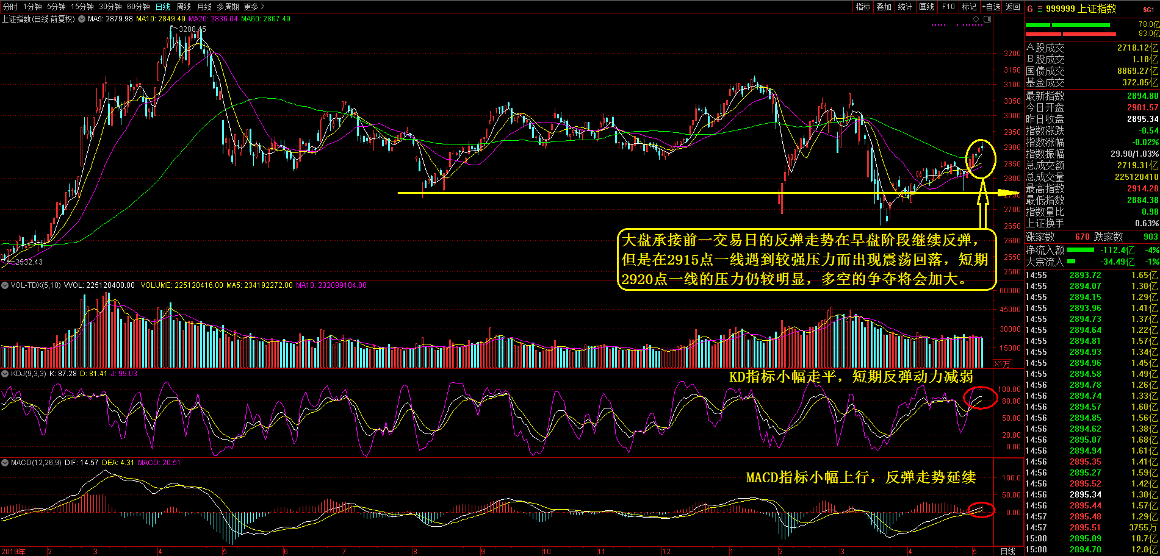Expand the KDJ indicator dropdown arrow
This screenshot has height=556, width=1160.
point(4,374)
